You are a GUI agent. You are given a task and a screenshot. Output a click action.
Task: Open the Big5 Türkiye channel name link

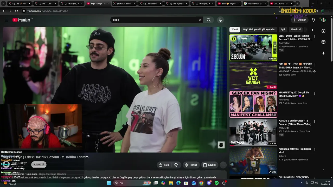click(20, 163)
